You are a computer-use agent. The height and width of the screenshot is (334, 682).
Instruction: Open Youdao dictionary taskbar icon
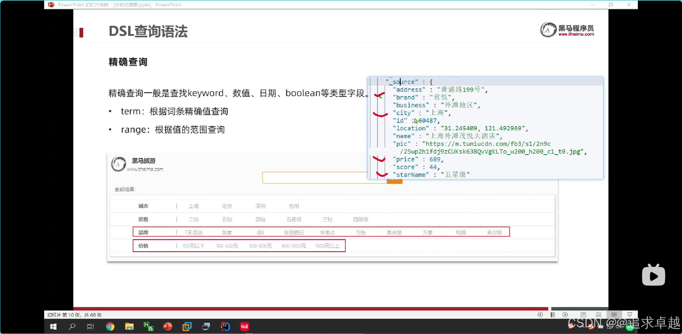coord(244,327)
